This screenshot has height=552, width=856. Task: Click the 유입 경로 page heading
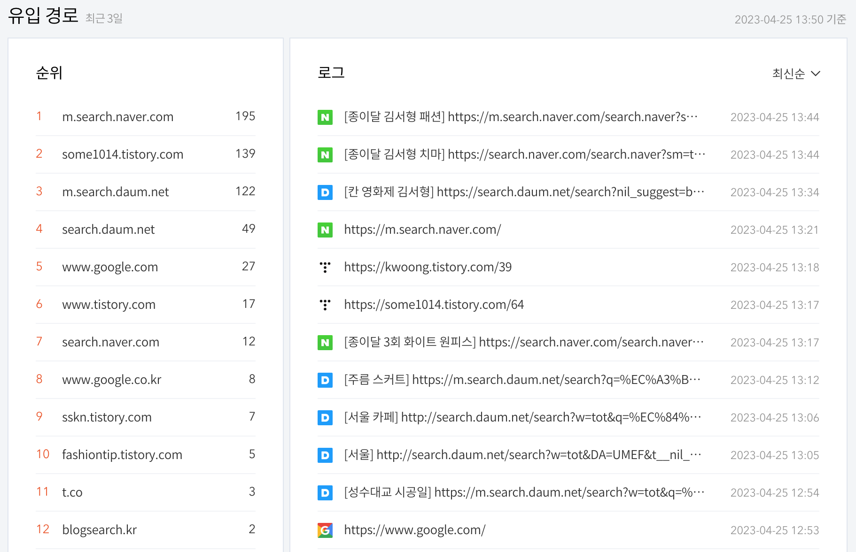click(x=43, y=15)
